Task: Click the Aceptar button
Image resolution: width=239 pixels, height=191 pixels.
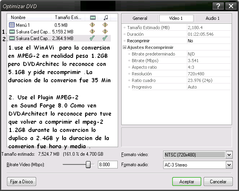Action: [187, 182]
